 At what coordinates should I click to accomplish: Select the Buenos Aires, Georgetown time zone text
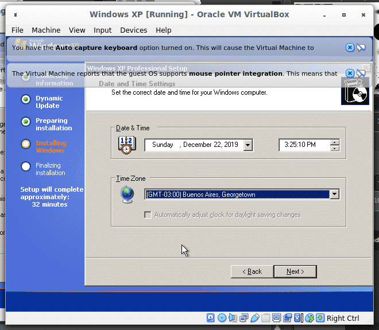pyautogui.click(x=201, y=195)
